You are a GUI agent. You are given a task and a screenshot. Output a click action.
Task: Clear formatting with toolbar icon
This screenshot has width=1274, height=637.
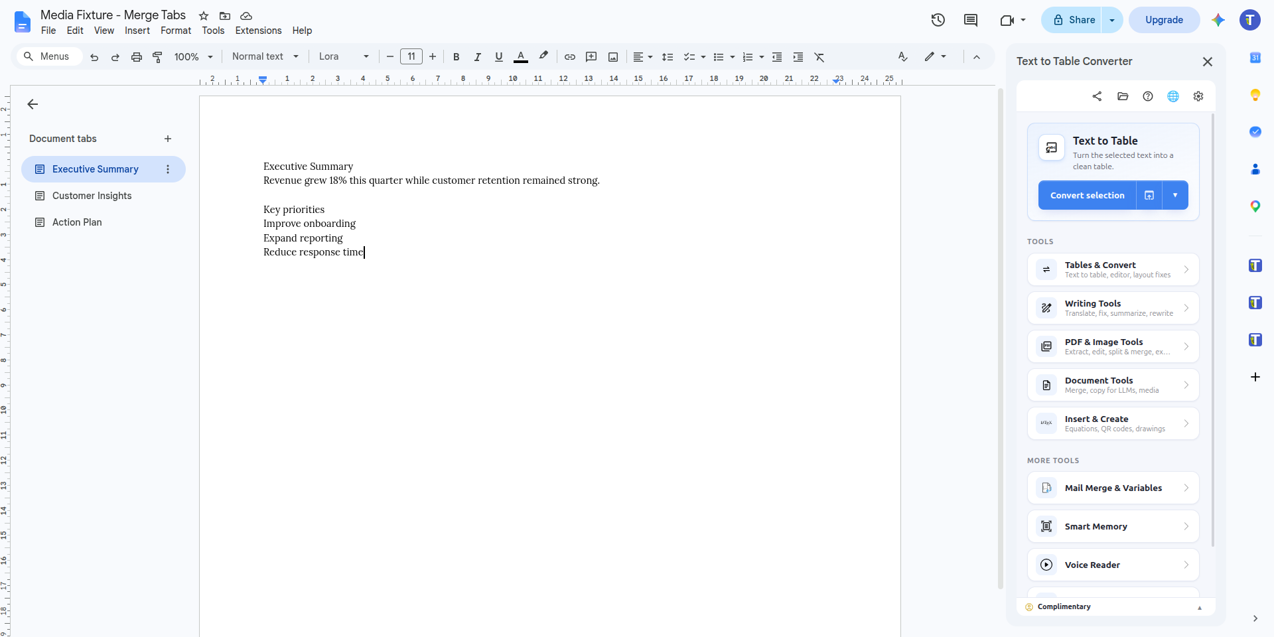point(819,57)
